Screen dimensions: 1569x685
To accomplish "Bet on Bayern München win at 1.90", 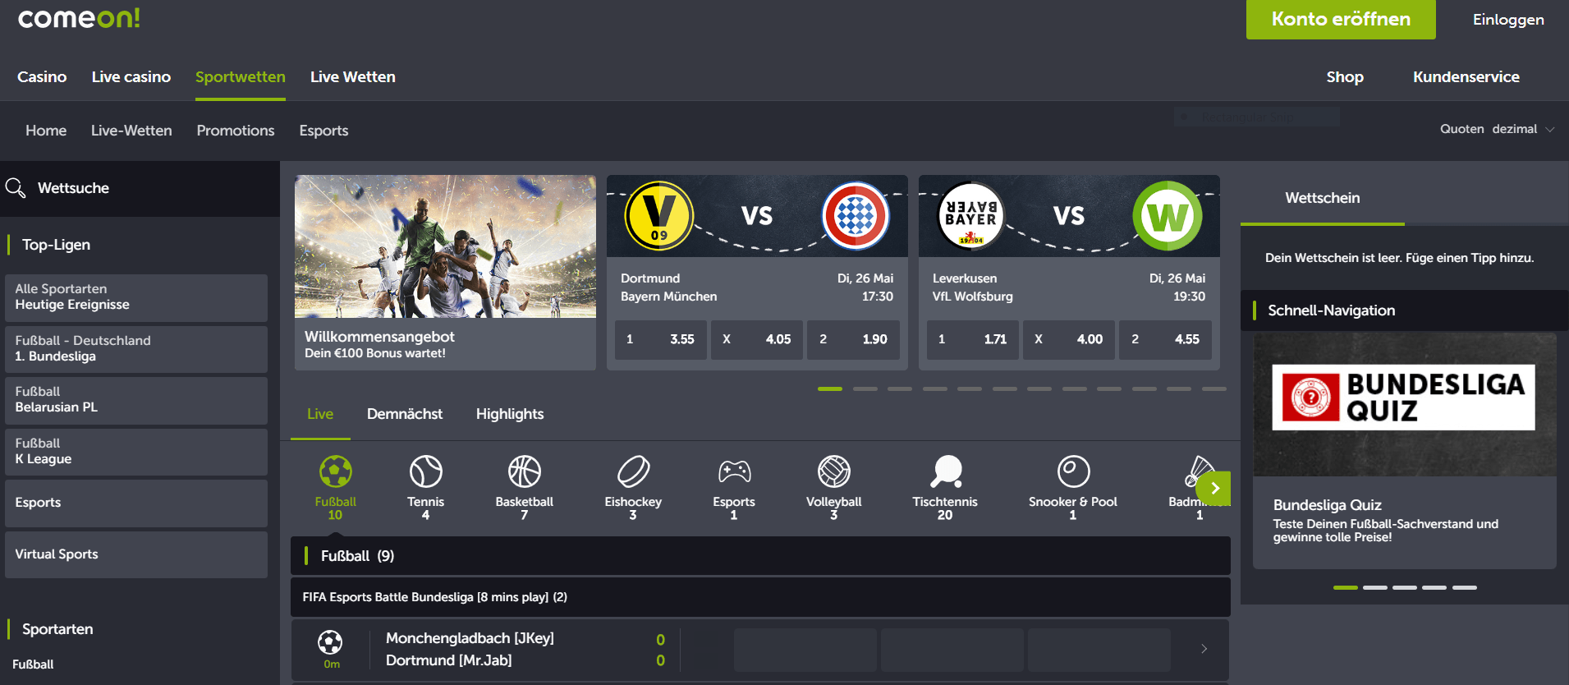I will pyautogui.click(x=853, y=339).
